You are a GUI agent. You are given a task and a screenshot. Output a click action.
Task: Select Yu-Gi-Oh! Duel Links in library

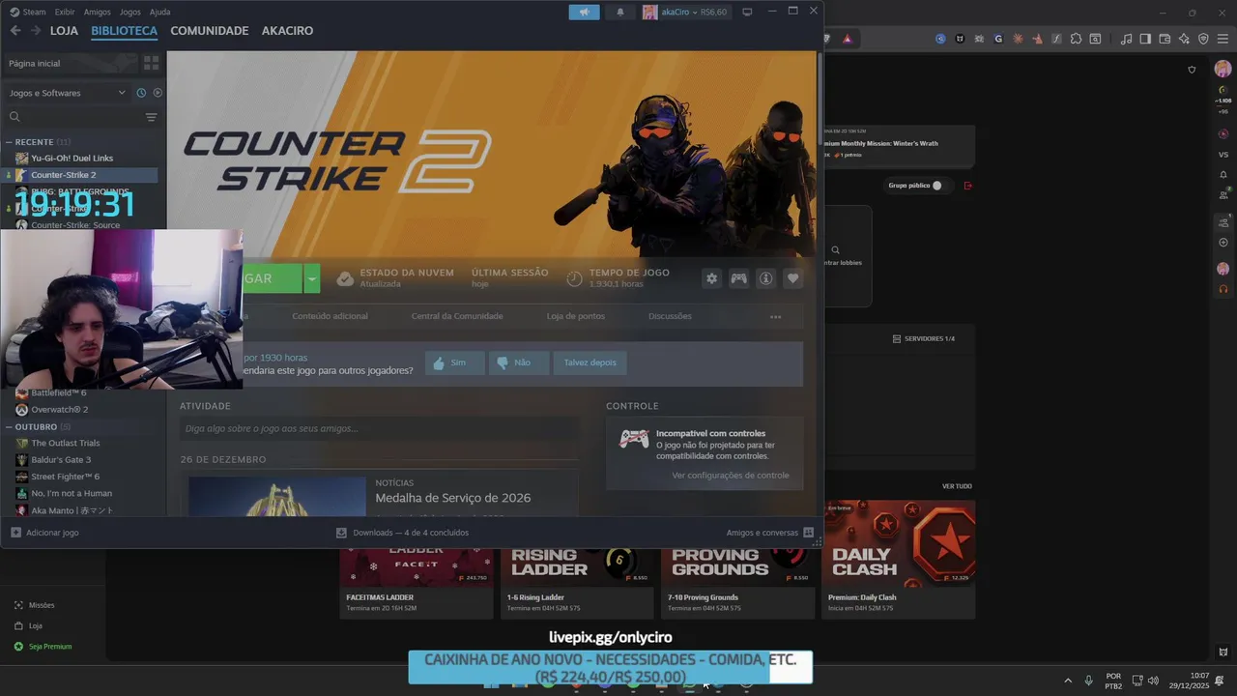coord(81,158)
